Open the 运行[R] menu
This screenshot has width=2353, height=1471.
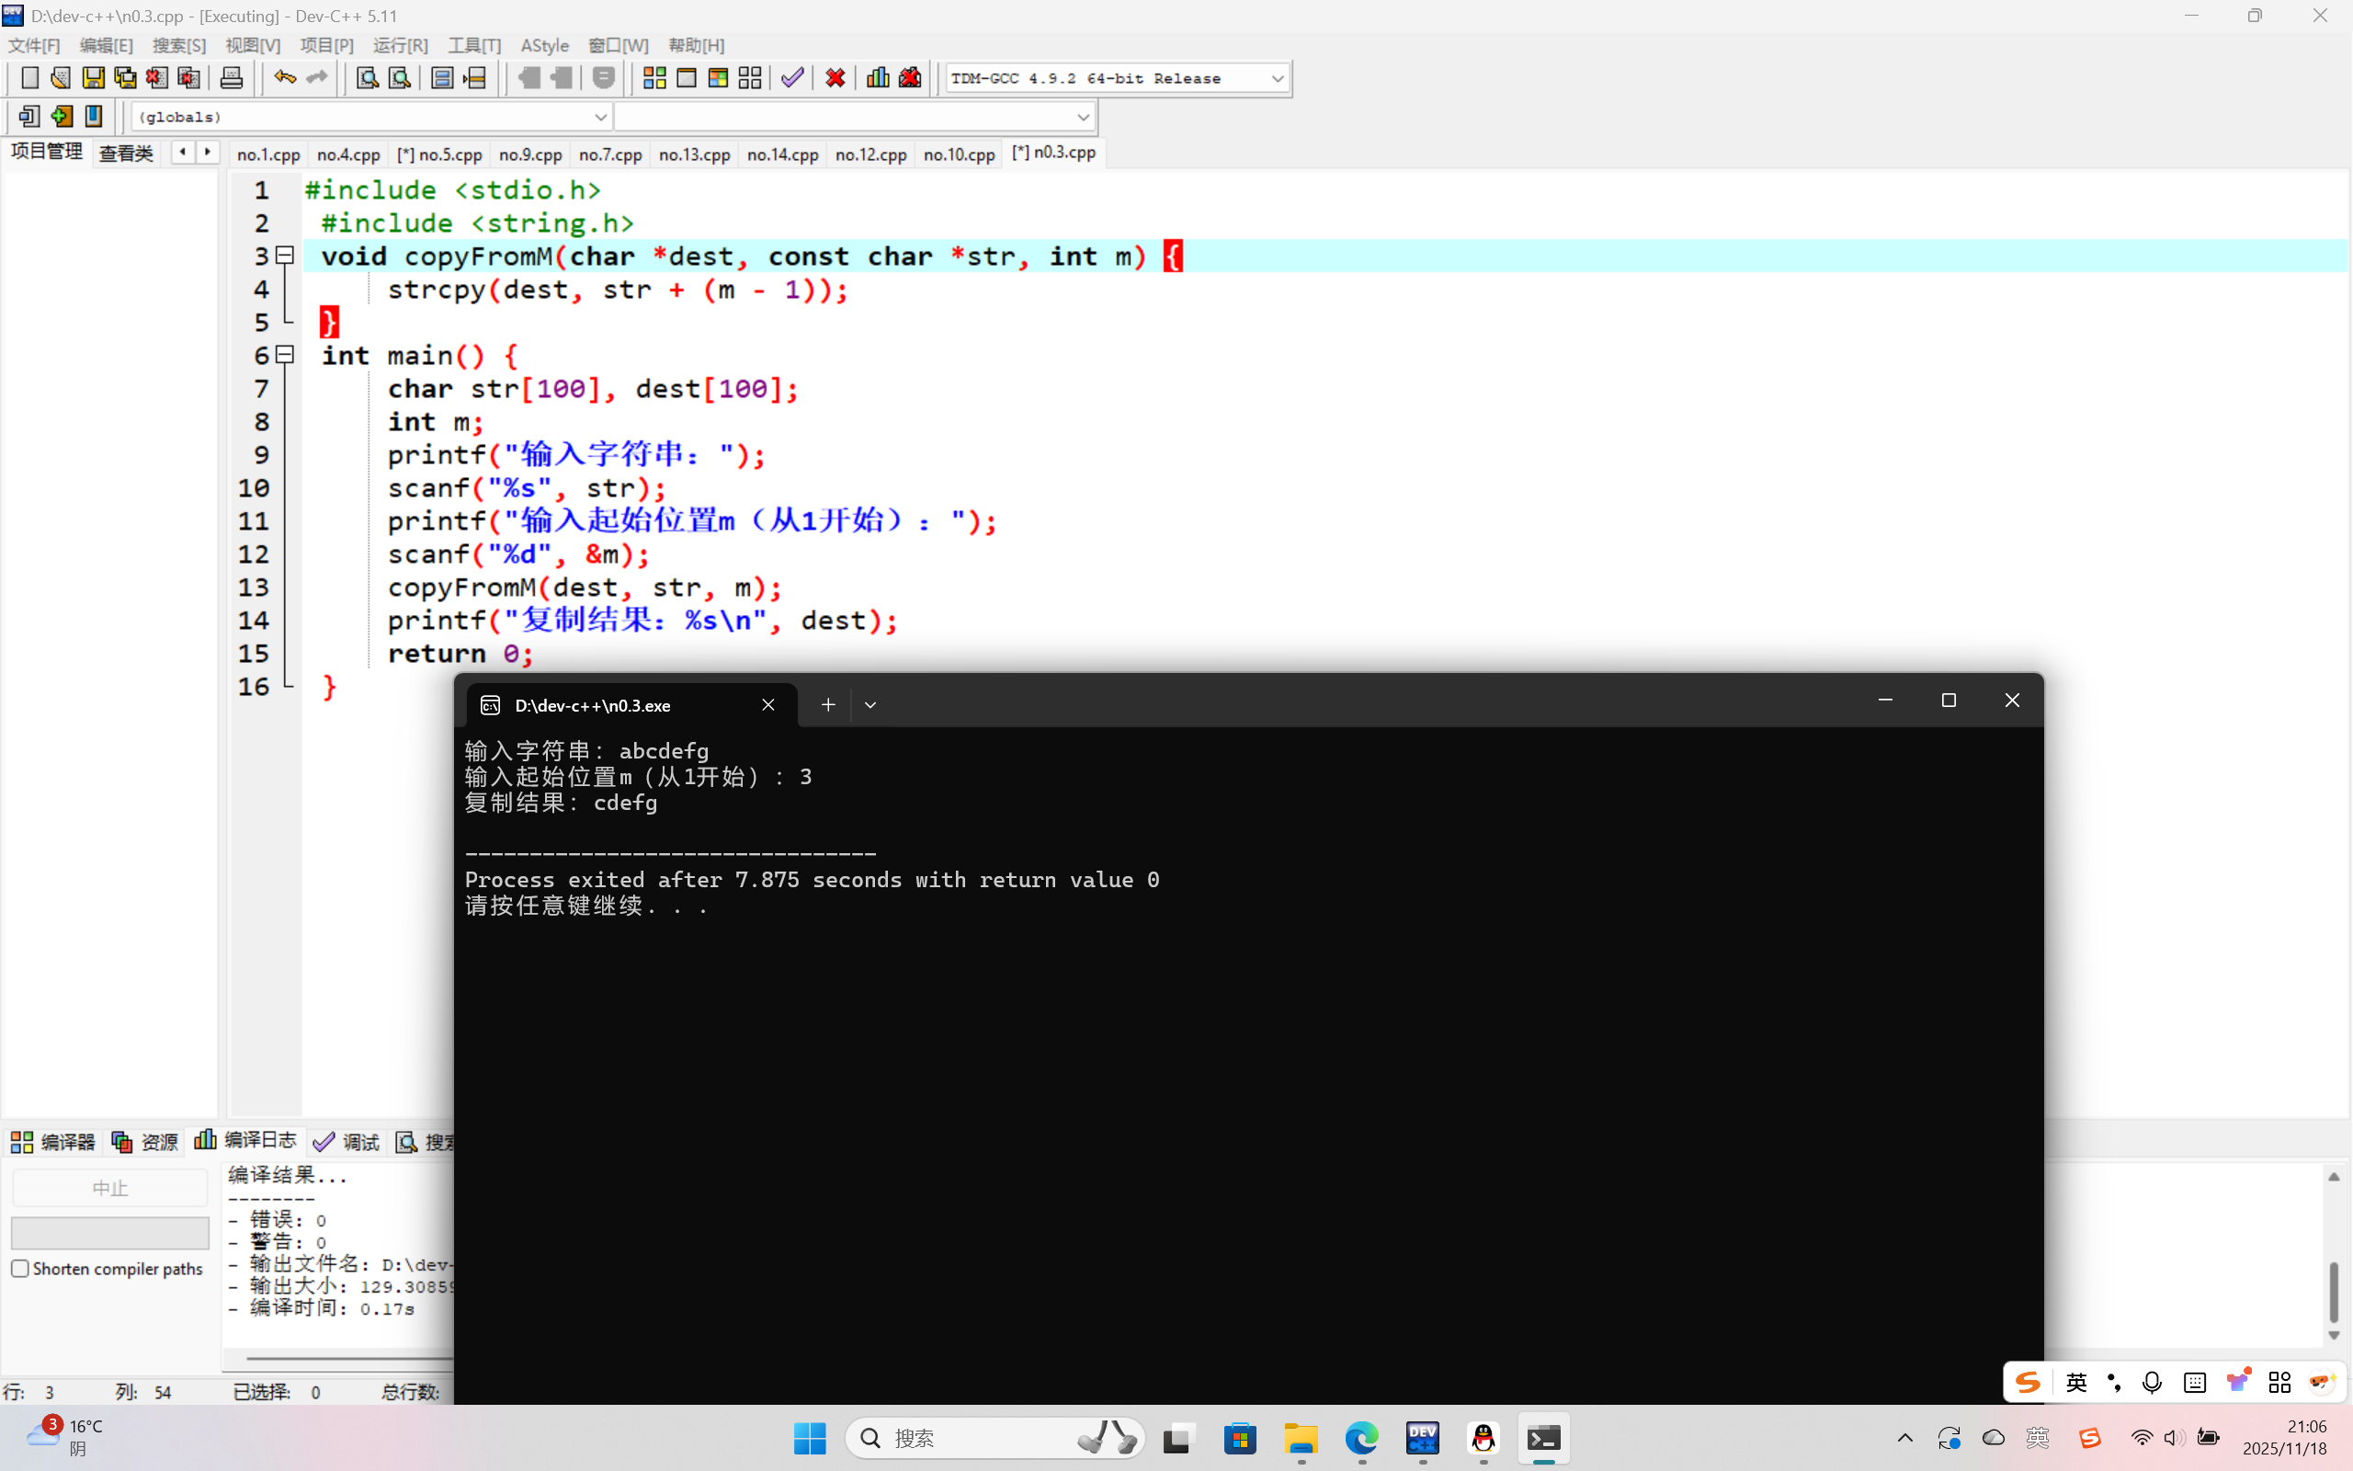coord(400,46)
